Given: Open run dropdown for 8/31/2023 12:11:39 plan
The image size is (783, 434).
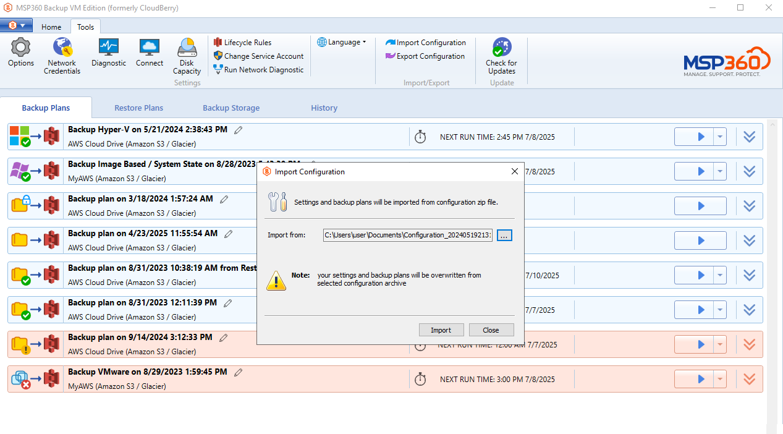Looking at the screenshot, I should (720, 310).
